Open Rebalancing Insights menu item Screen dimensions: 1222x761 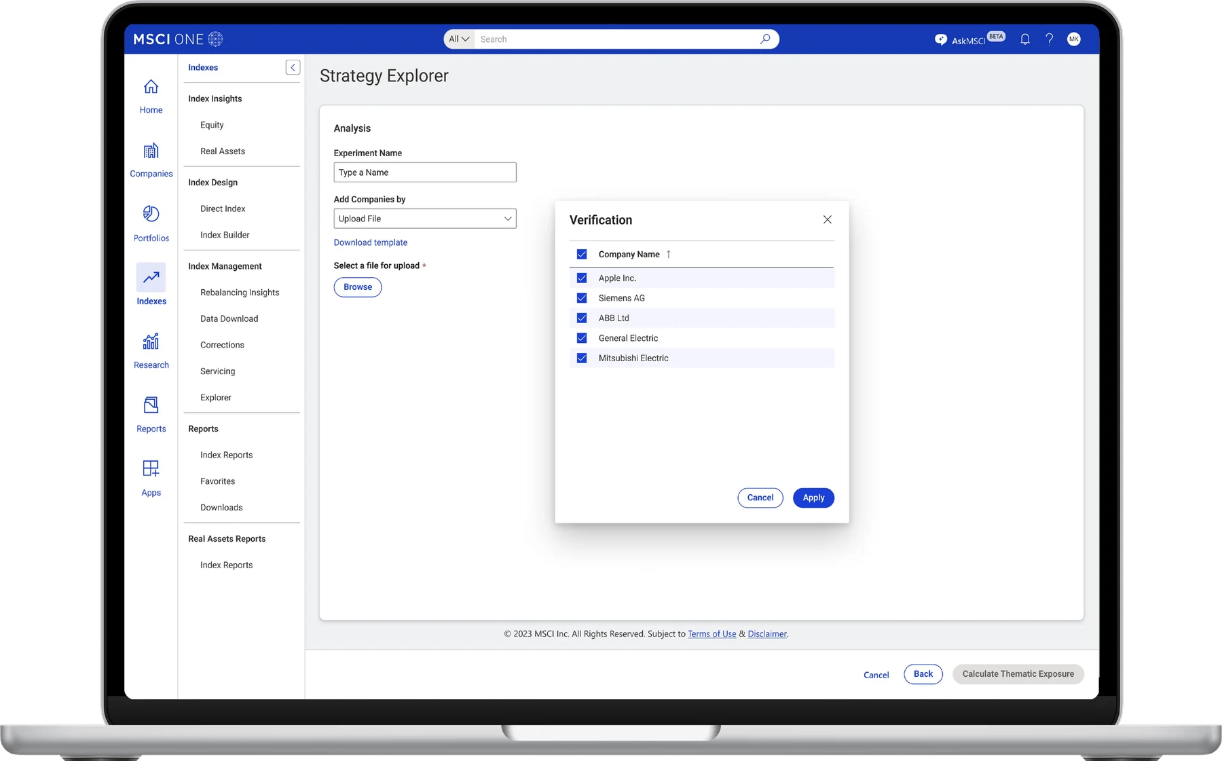pos(240,293)
